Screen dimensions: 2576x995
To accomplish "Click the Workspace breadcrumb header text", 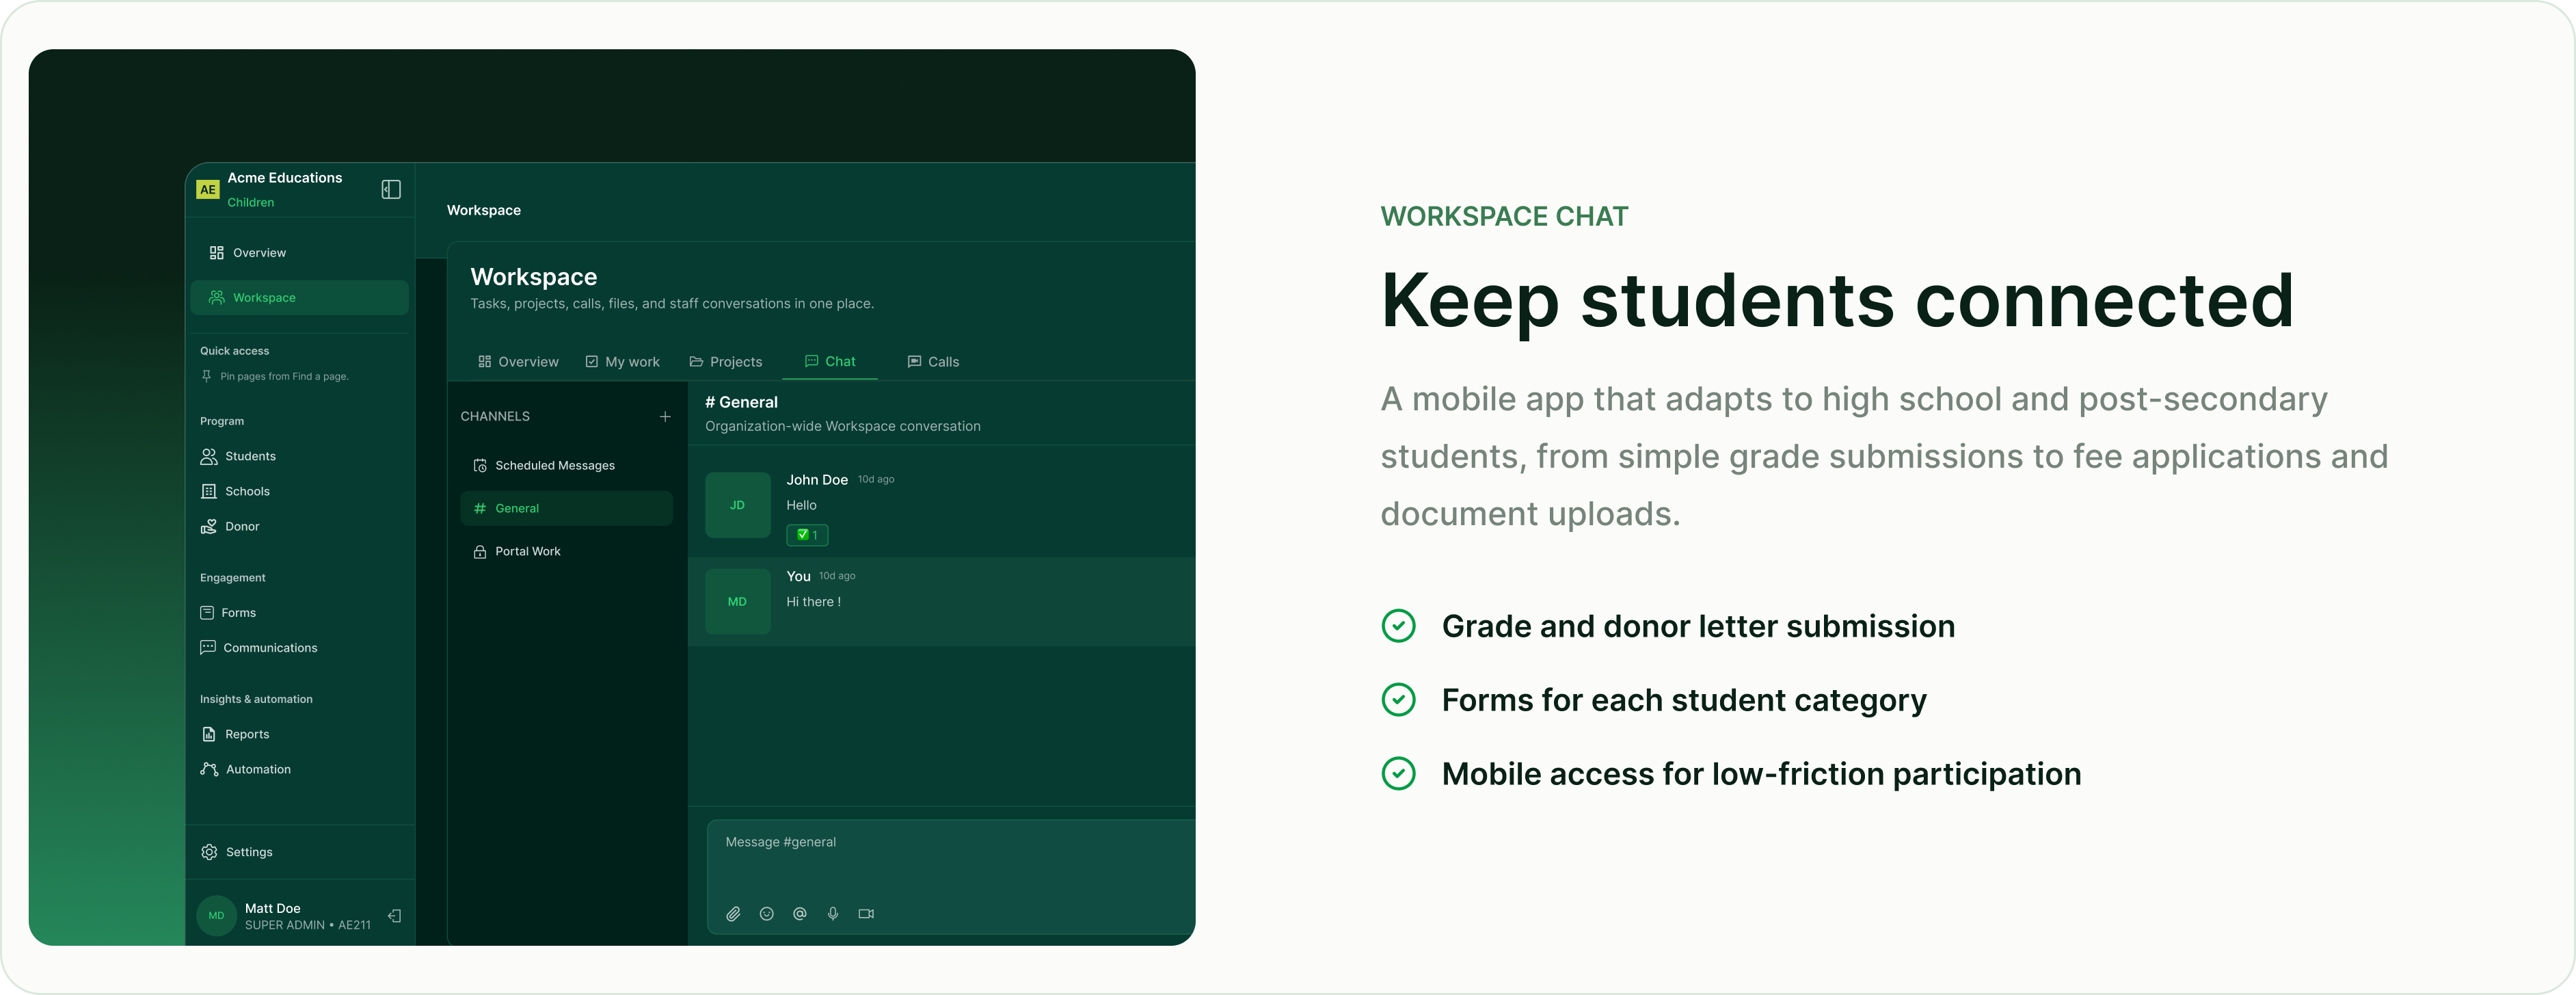I will pyautogui.click(x=484, y=210).
